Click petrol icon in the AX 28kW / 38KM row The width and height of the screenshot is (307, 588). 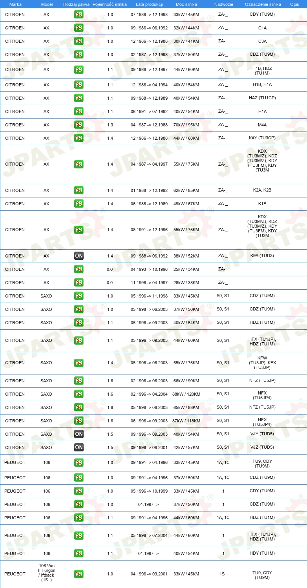point(79,283)
